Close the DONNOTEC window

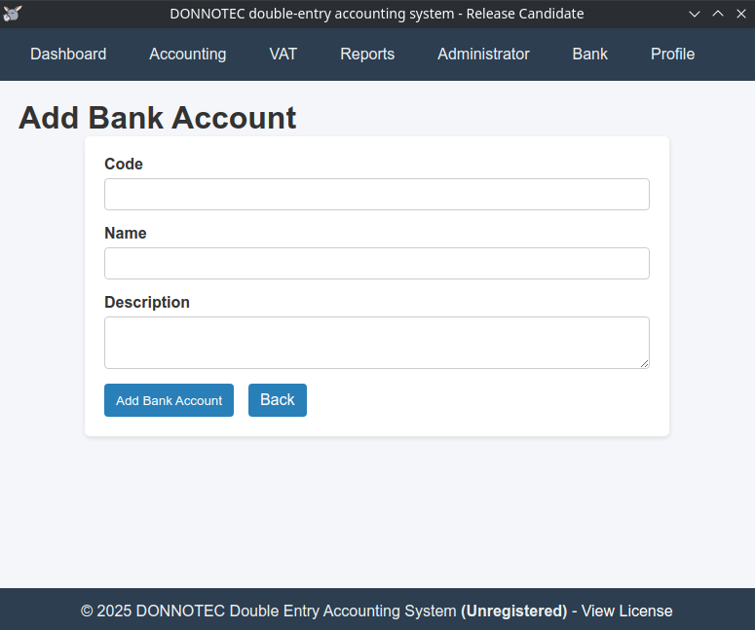[741, 14]
